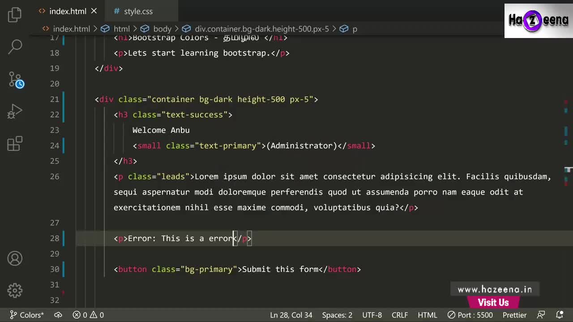The height and width of the screenshot is (322, 573).
Task: Click the synchronize changes cloud icon
Action: pos(58,315)
